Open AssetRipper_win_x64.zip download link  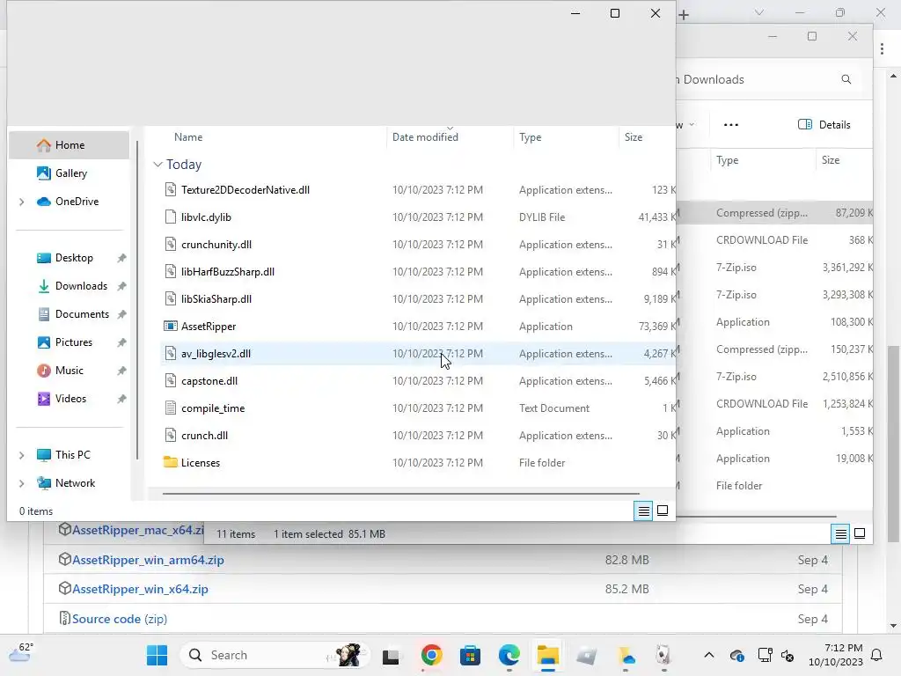click(140, 589)
